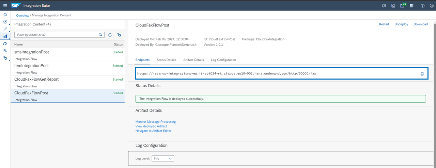Open table settings gear icon beside refresh
The height and width of the screenshot is (168, 436).
pyautogui.click(x=119, y=35)
